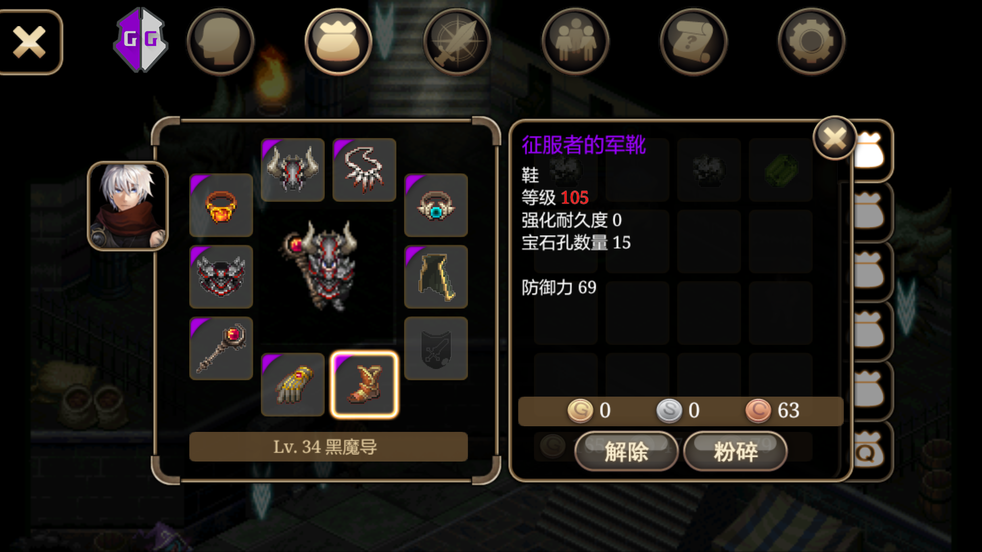Viewport: 982px width, 552px height.
Task: Select the golden gloves equipment slot
Action: [293, 384]
